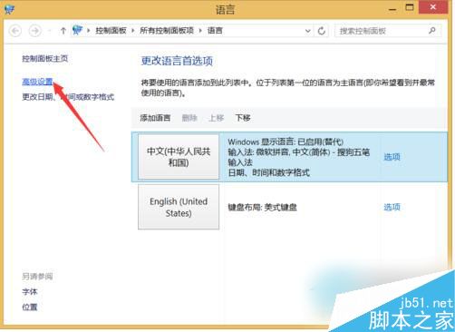Open the address bar history dropdown
Screen dimensions: 455x332
(x=307, y=31)
